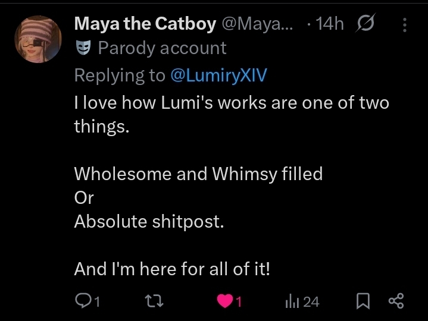428x321 pixels.
Task: Open the 14h timestamp link
Action: (x=327, y=24)
